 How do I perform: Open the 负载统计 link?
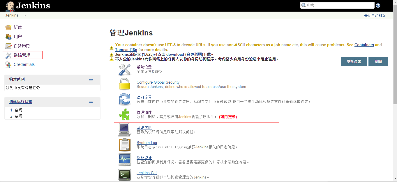point(144,158)
